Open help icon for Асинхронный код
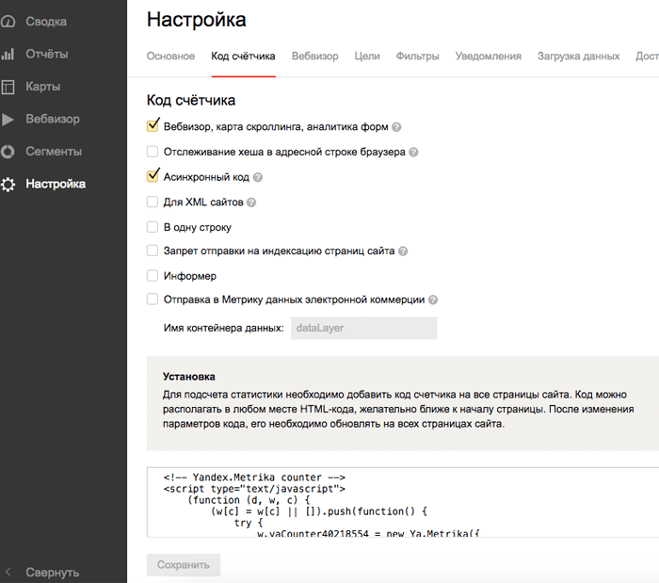This screenshot has height=583, width=659. 258,177
